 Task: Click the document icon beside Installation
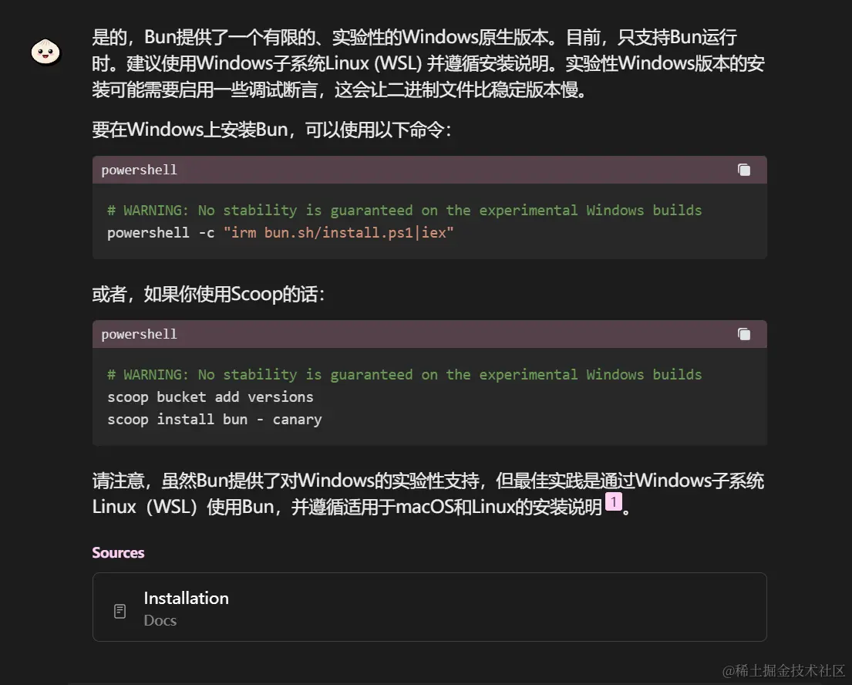pos(120,611)
